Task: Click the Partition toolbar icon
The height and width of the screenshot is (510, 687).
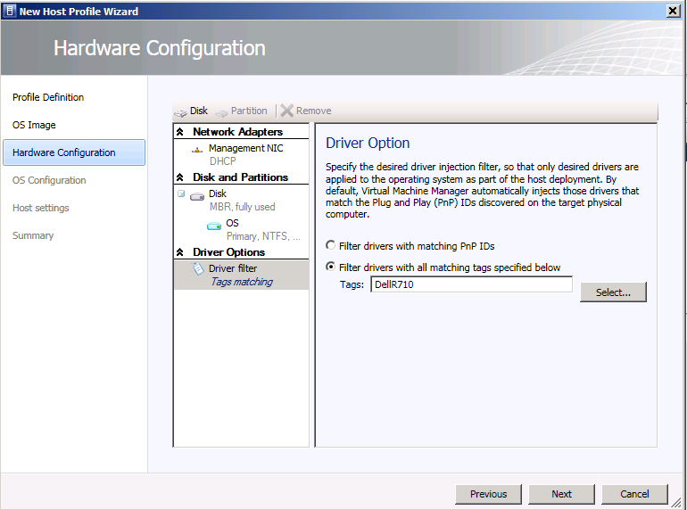Action: (222, 111)
